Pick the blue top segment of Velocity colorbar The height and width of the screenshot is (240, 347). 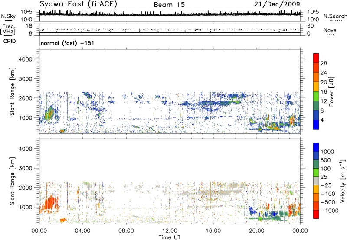coord(316,147)
